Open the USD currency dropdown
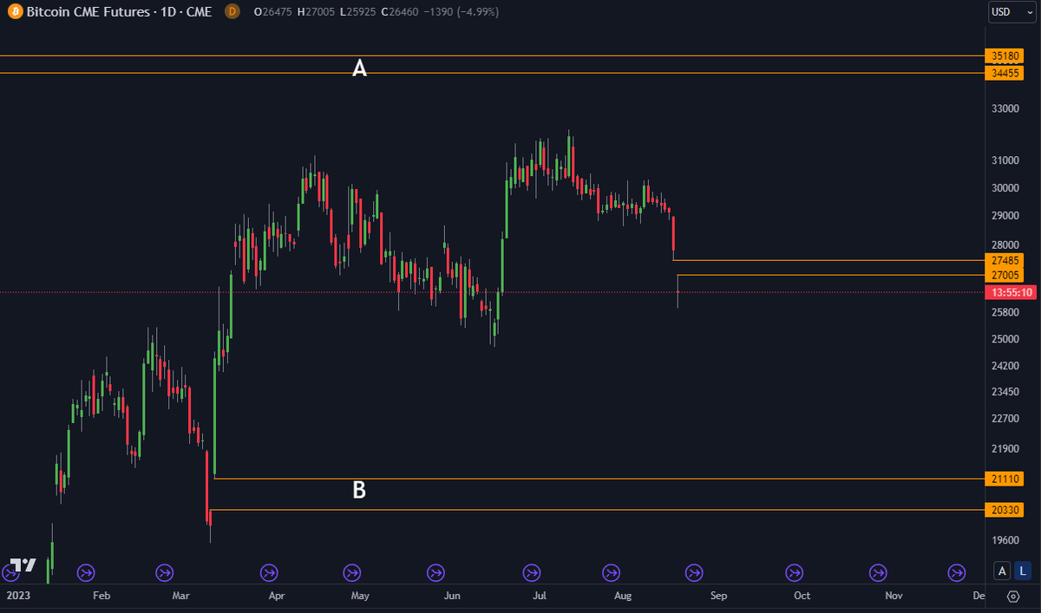1041x613 pixels. (1012, 12)
